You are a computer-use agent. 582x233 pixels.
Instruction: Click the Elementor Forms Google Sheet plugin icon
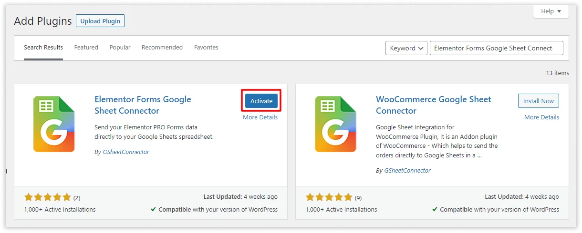coord(54,124)
